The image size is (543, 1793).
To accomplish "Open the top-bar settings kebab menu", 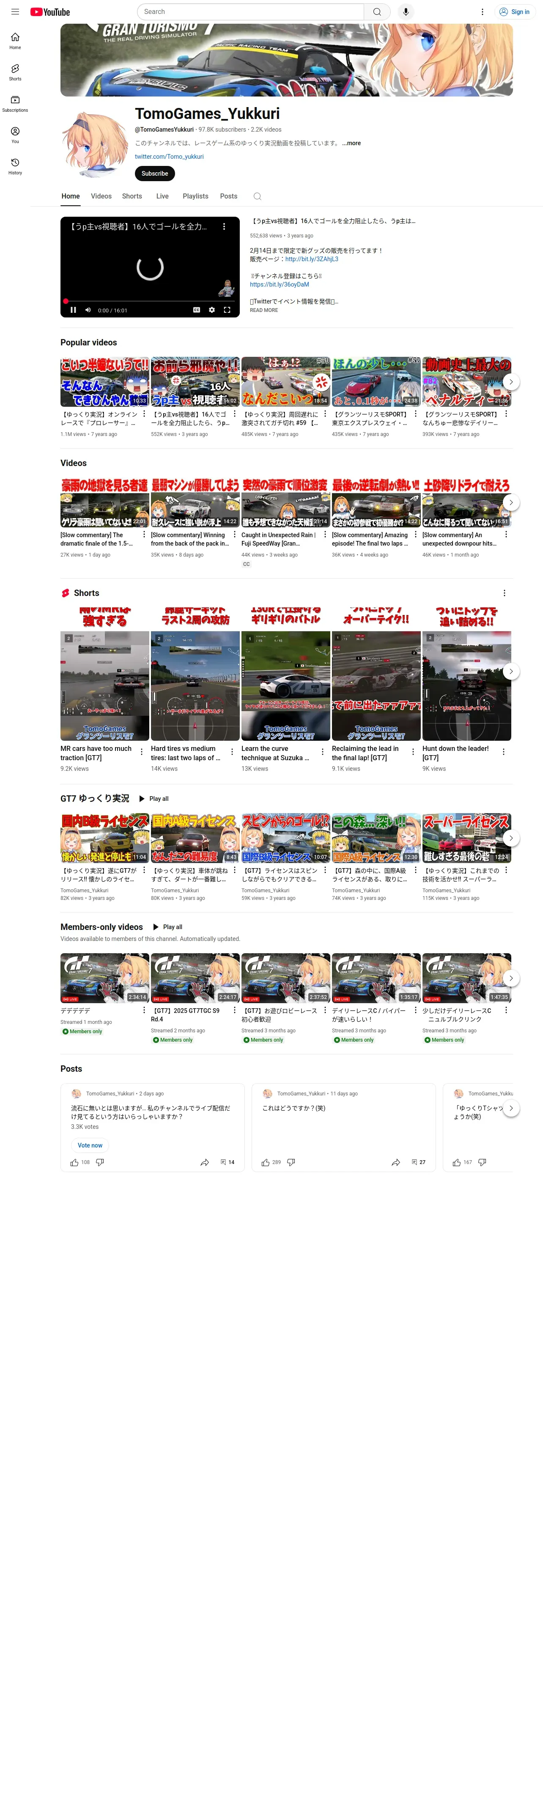I will (482, 12).
